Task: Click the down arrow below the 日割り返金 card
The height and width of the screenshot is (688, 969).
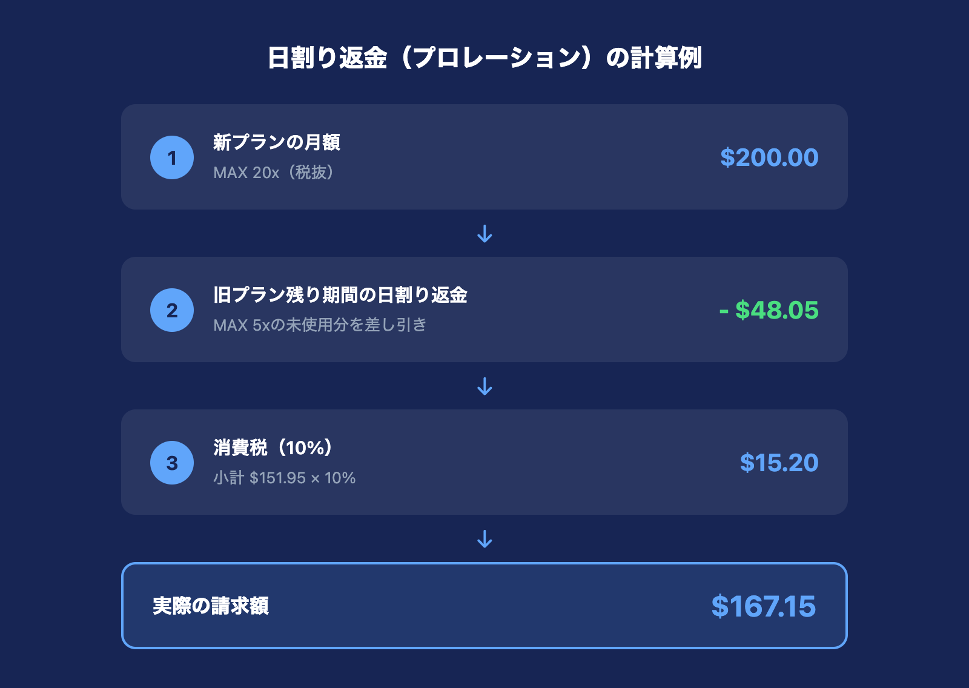Action: tap(484, 386)
